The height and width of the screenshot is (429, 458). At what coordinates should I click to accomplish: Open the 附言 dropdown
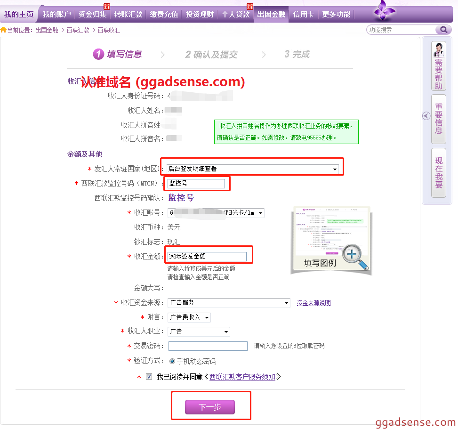coord(207,317)
